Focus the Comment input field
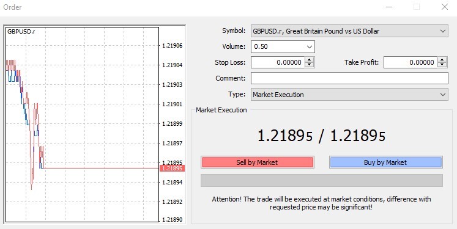457x229 pixels. [x=349, y=78]
